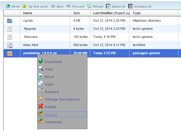Sort by the Type column header

154,13
